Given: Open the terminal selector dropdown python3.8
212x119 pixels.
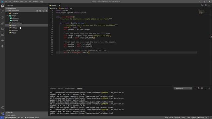Looking at the screenshot, I should tap(183, 88).
